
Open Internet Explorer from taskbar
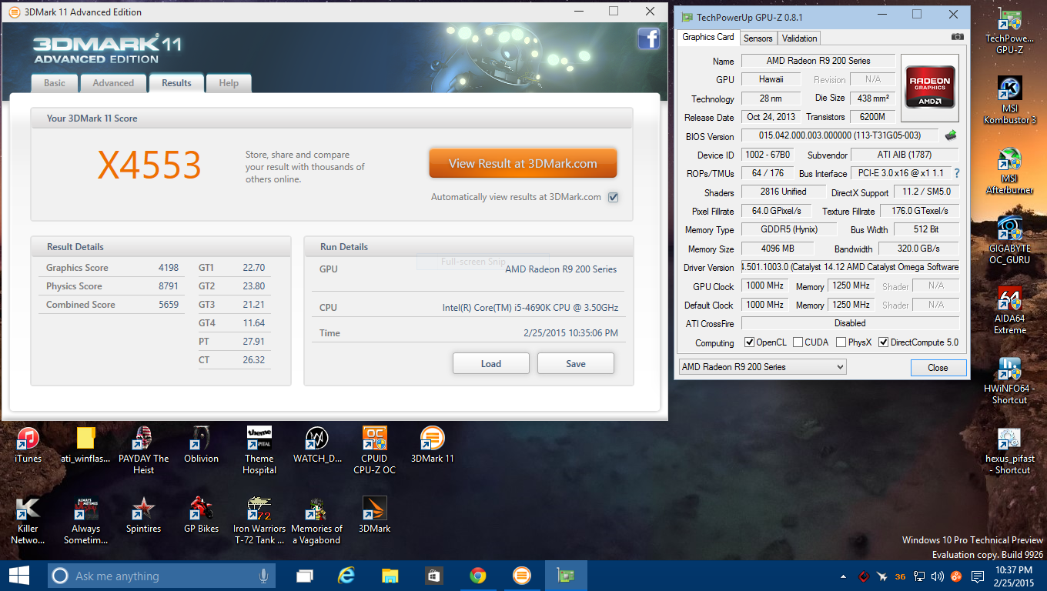point(347,576)
